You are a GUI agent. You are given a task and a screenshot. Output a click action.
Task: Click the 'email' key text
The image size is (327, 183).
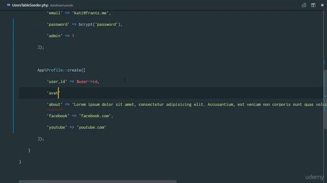(55, 13)
